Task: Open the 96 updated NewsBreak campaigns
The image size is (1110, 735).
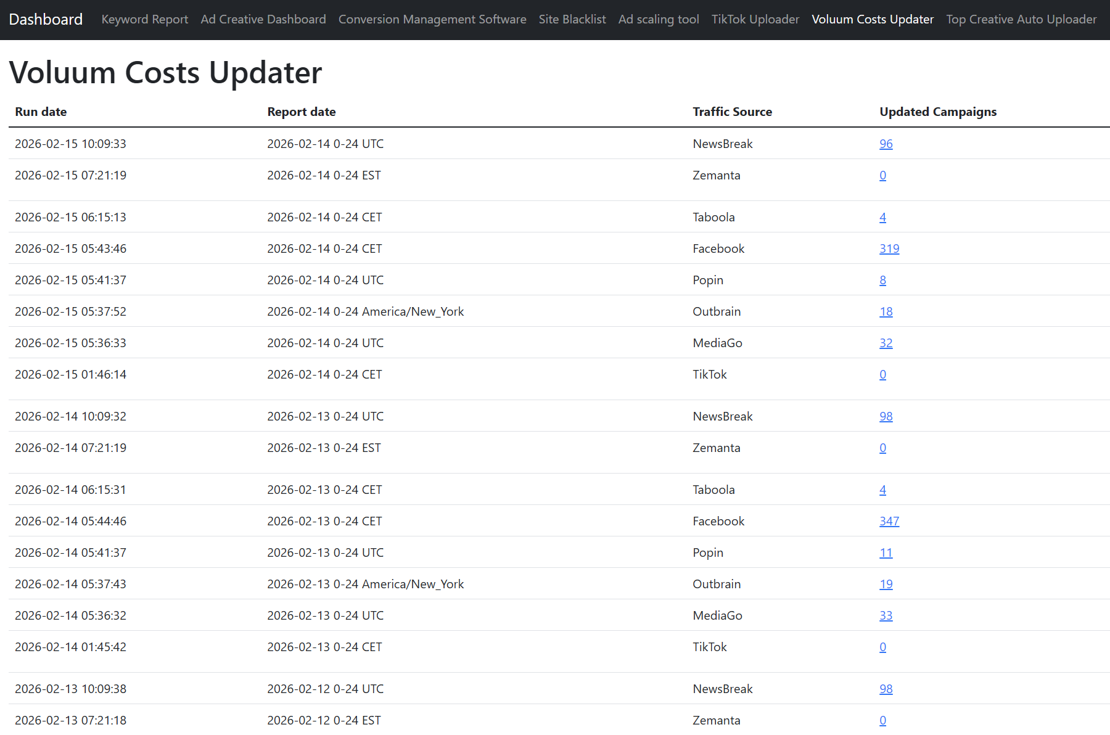Action: coord(886,144)
